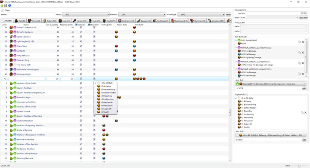
Task: Copy the +3 to All Skills player buff
Action: point(302,112)
